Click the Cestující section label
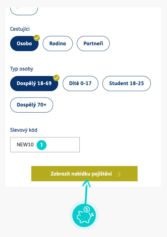167x237 pixels. coord(21,29)
